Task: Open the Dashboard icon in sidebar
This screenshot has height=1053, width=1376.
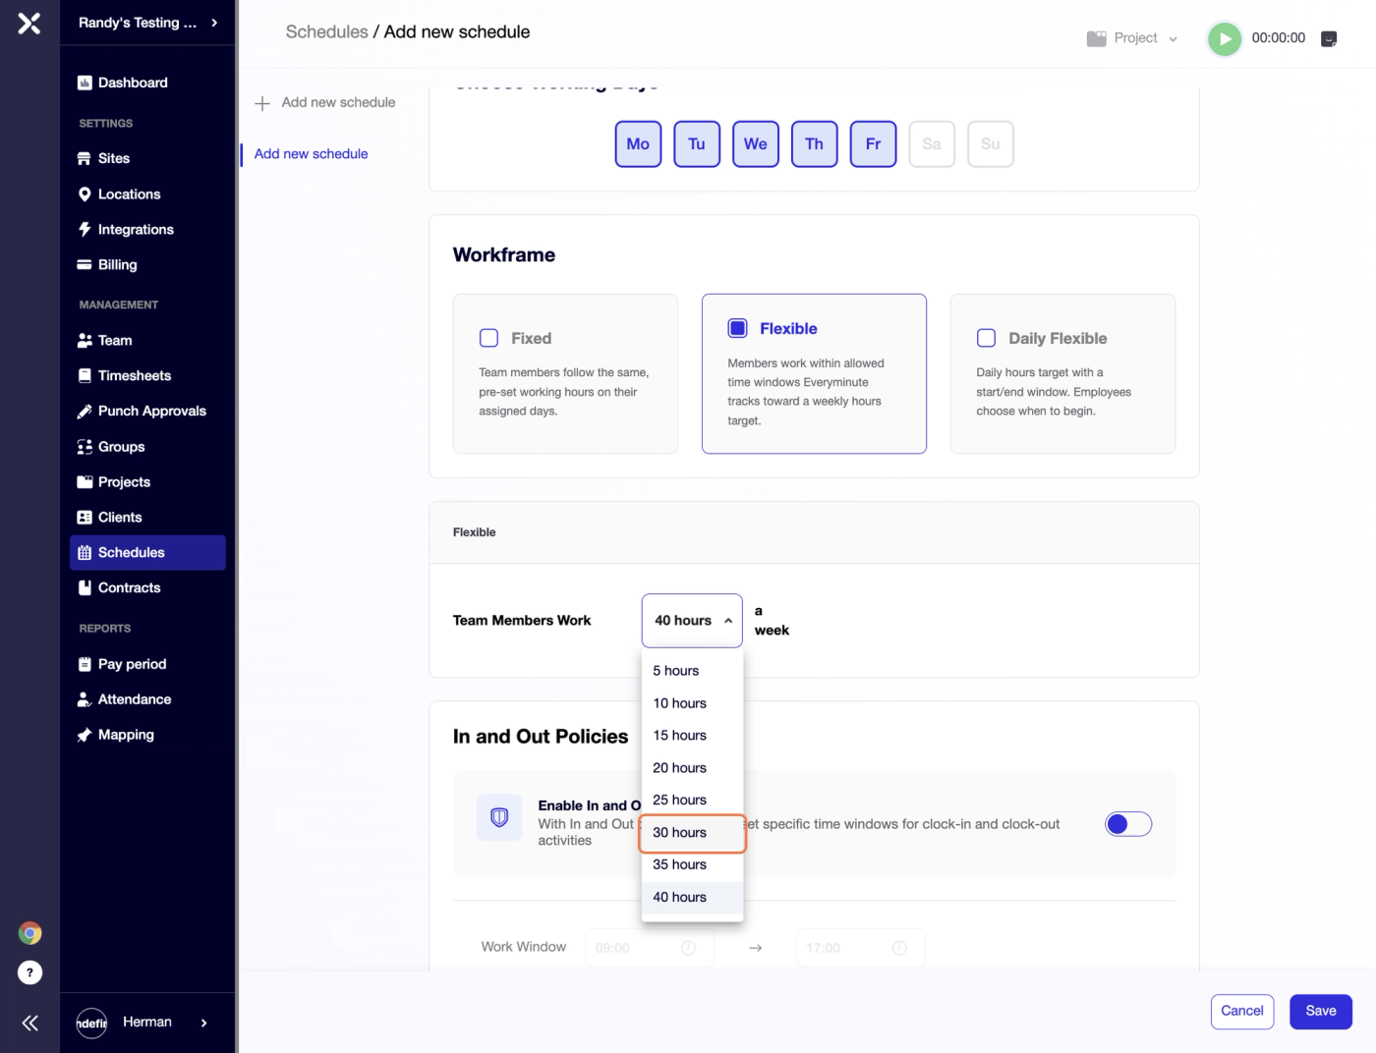Action: tap(85, 83)
